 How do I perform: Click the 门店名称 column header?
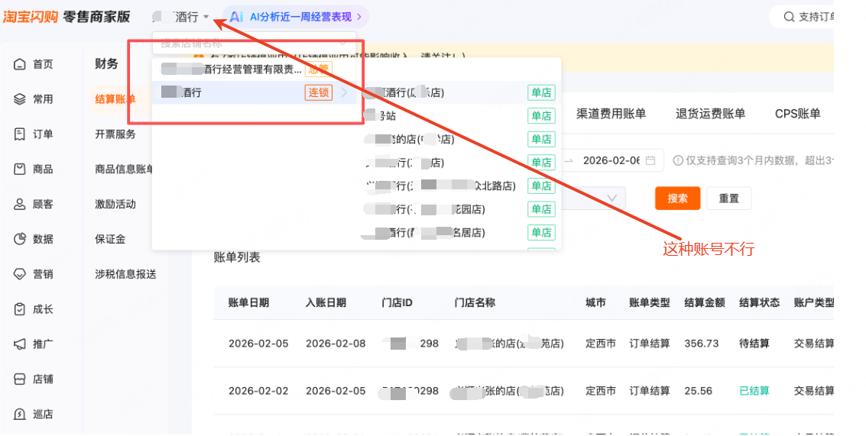(x=475, y=302)
